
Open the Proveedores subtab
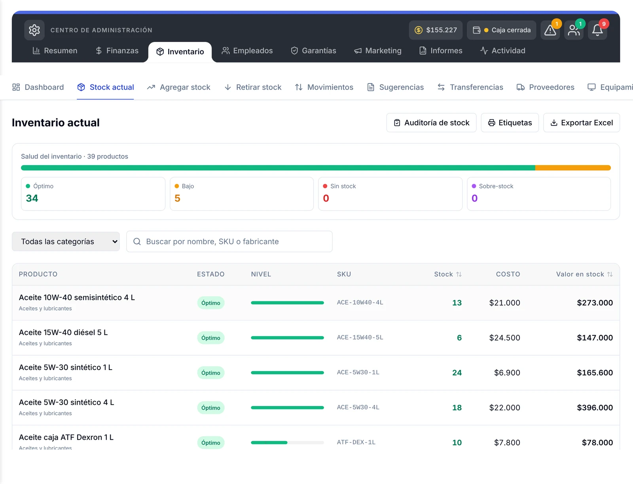546,87
